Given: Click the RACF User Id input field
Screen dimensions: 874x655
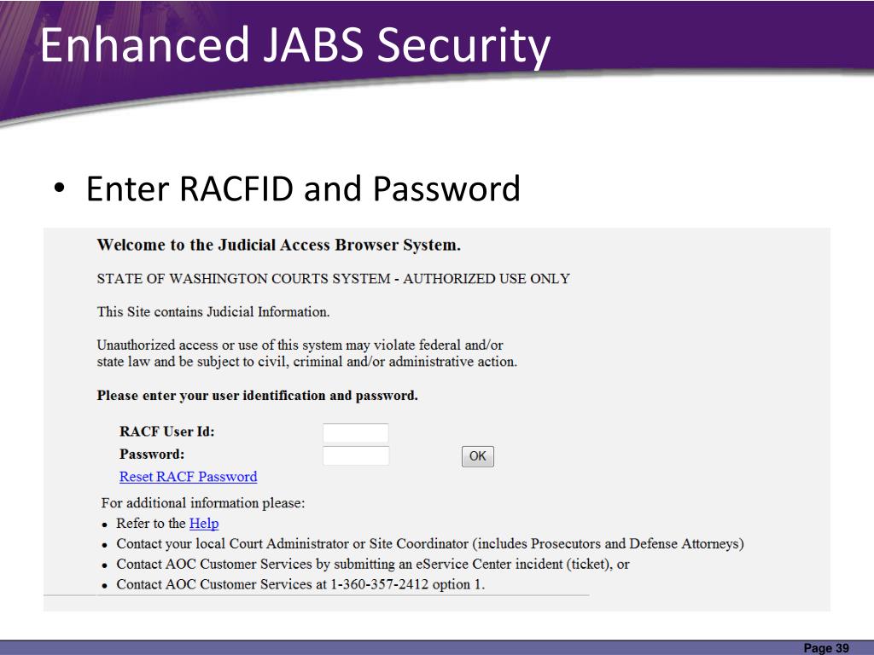Looking at the screenshot, I should (356, 432).
